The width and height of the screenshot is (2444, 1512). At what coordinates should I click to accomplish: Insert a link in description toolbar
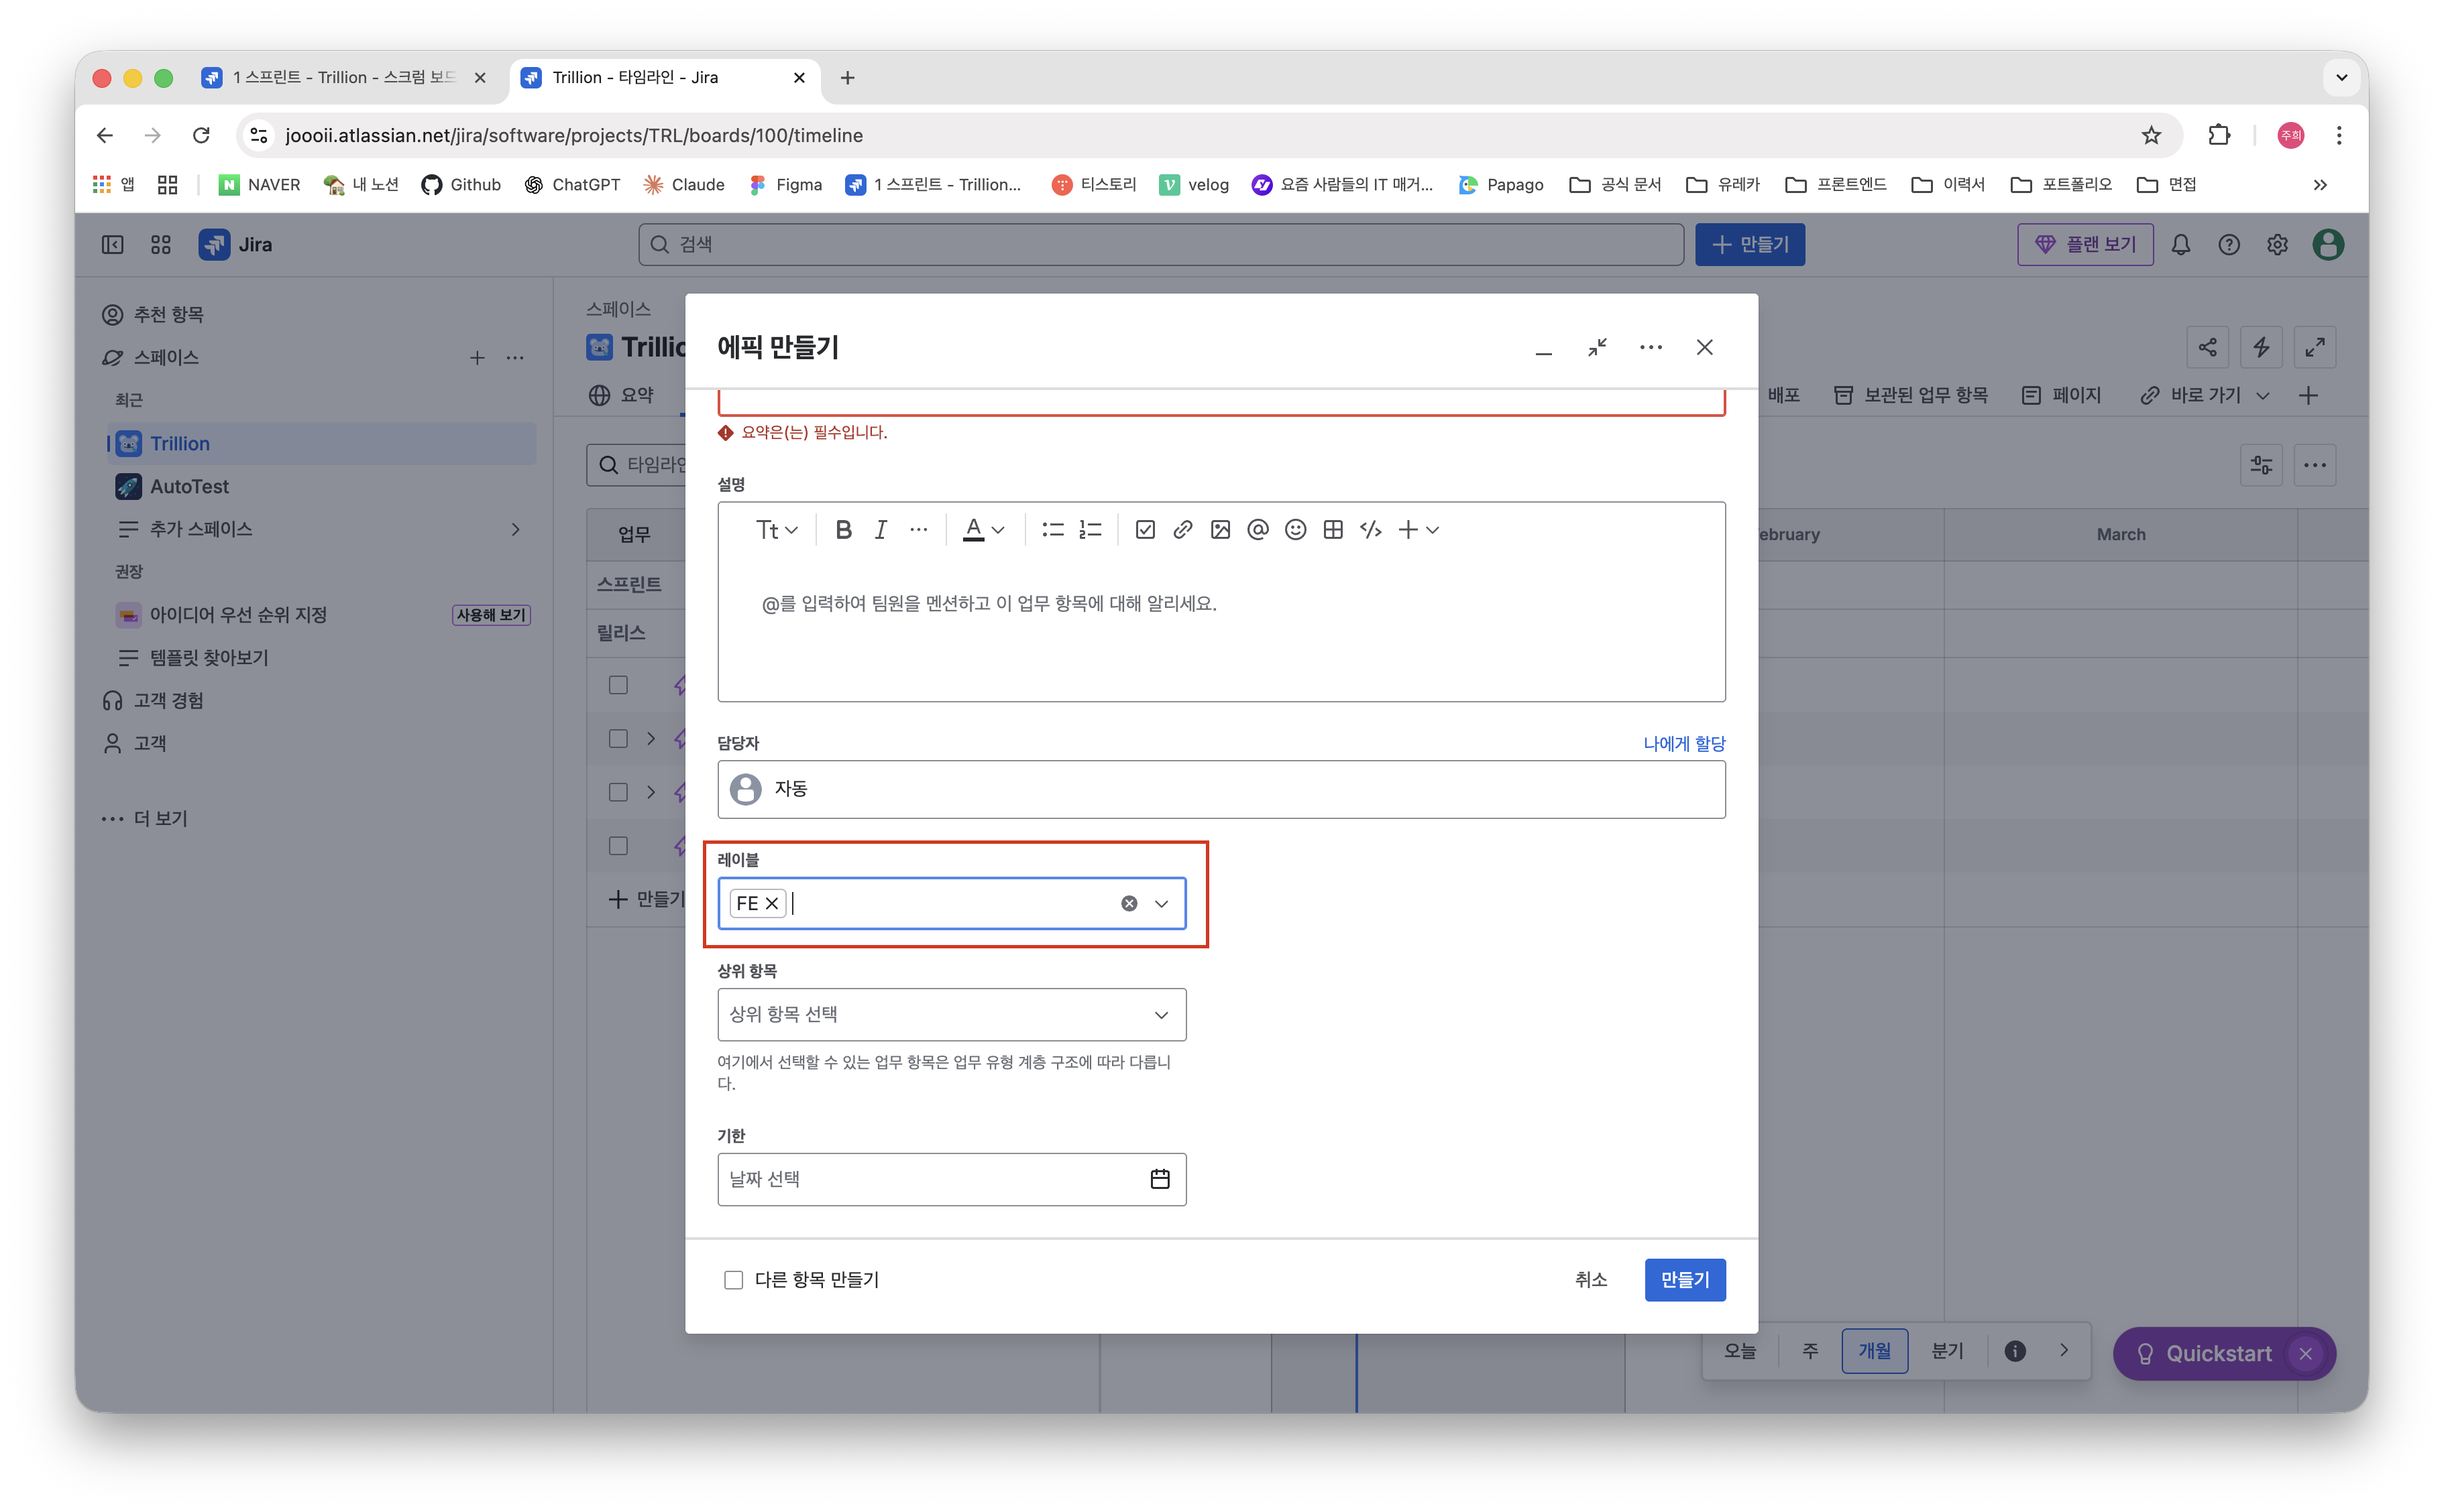tap(1182, 530)
